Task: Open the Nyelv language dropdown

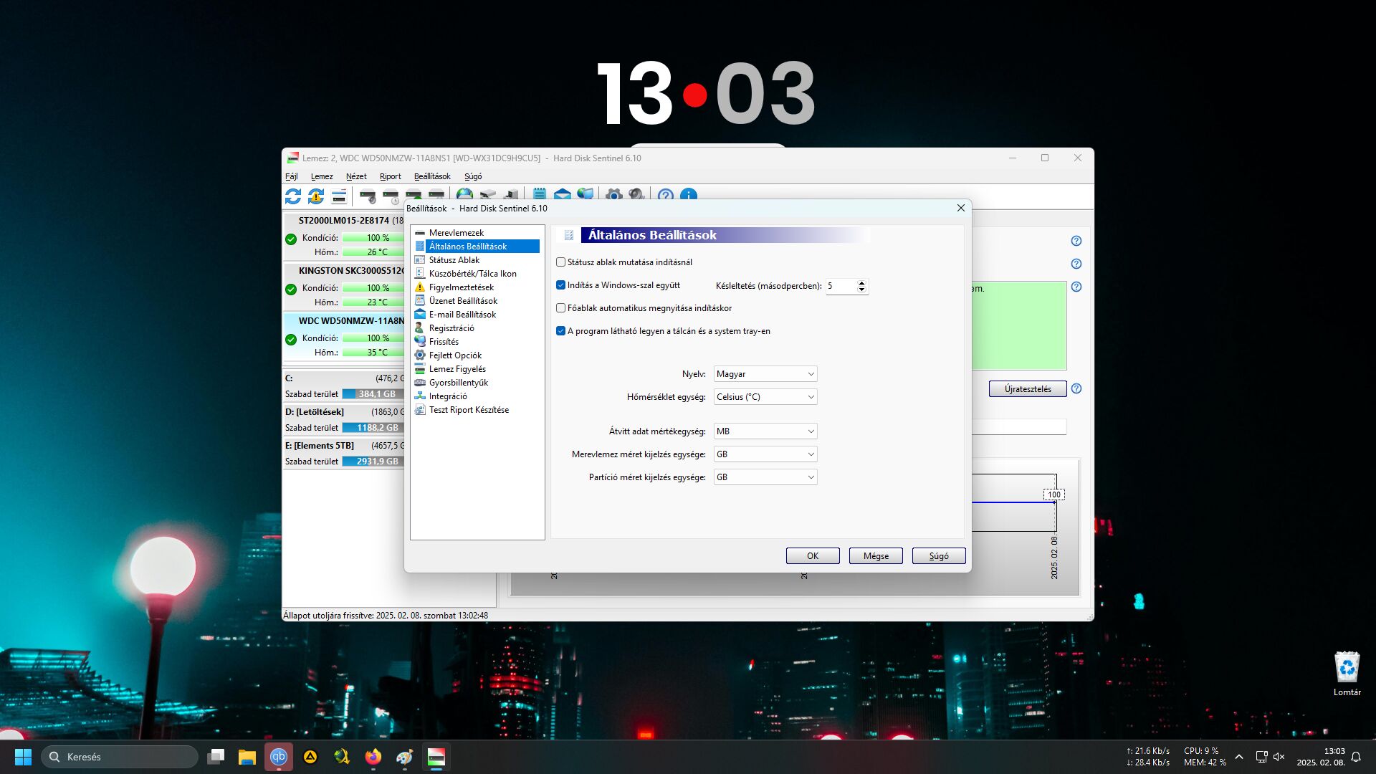Action: point(765,374)
